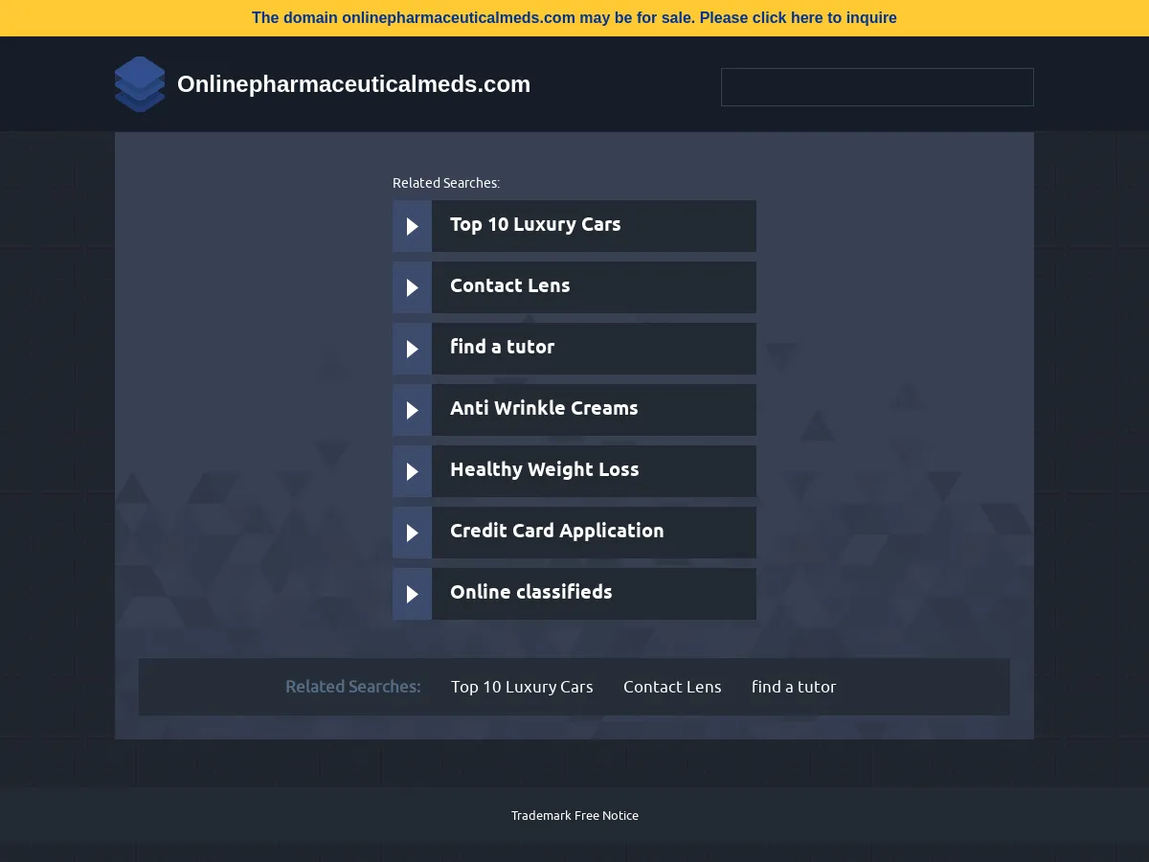The width and height of the screenshot is (1149, 862).
Task: Visit the Online classifieds search link
Action: pos(530,593)
